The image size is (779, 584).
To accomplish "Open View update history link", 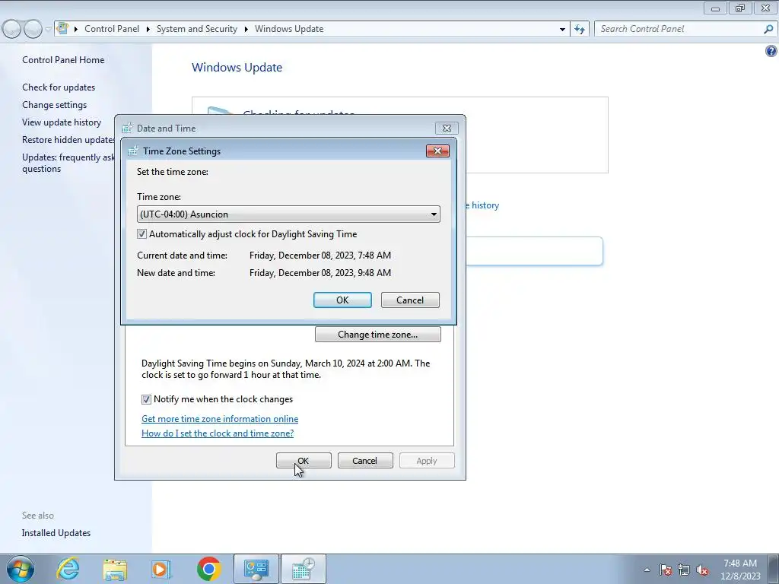I will tap(62, 122).
